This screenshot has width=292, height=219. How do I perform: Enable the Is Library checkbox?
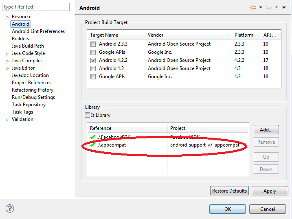point(87,115)
